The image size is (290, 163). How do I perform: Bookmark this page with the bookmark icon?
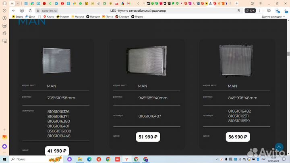238,11
